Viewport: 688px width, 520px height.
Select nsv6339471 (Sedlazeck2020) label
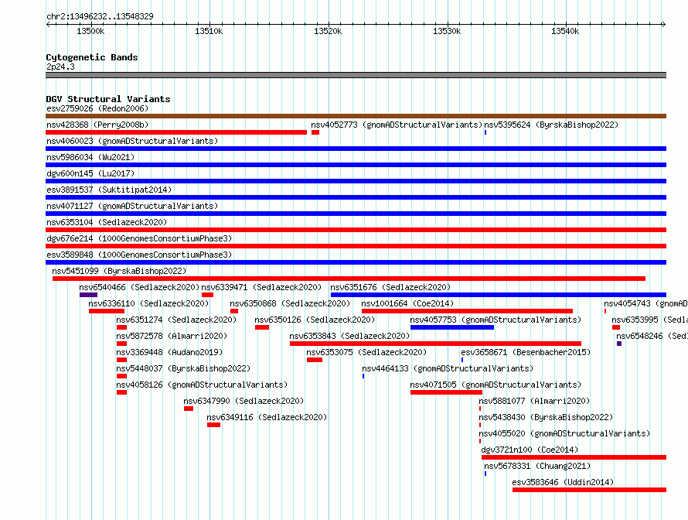261,287
